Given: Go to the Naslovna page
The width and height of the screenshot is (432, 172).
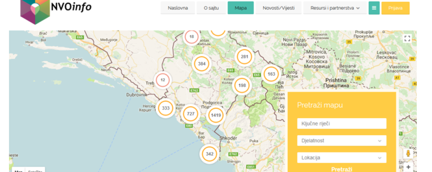Looking at the screenshot, I should (x=178, y=8).
